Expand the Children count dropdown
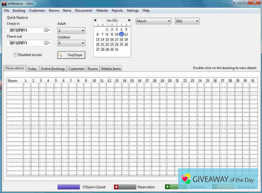This screenshot has width=262, height=193. point(71,43)
